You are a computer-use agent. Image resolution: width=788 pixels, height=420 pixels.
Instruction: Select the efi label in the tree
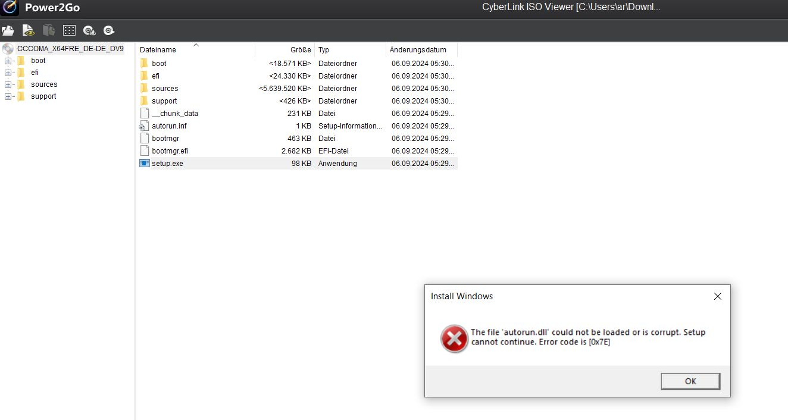[35, 73]
